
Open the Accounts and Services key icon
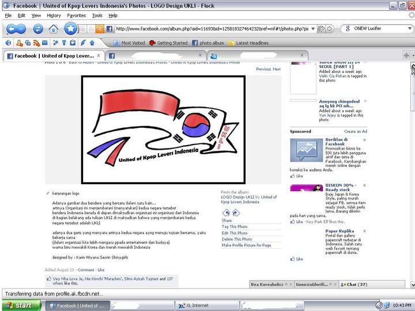coord(64,43)
